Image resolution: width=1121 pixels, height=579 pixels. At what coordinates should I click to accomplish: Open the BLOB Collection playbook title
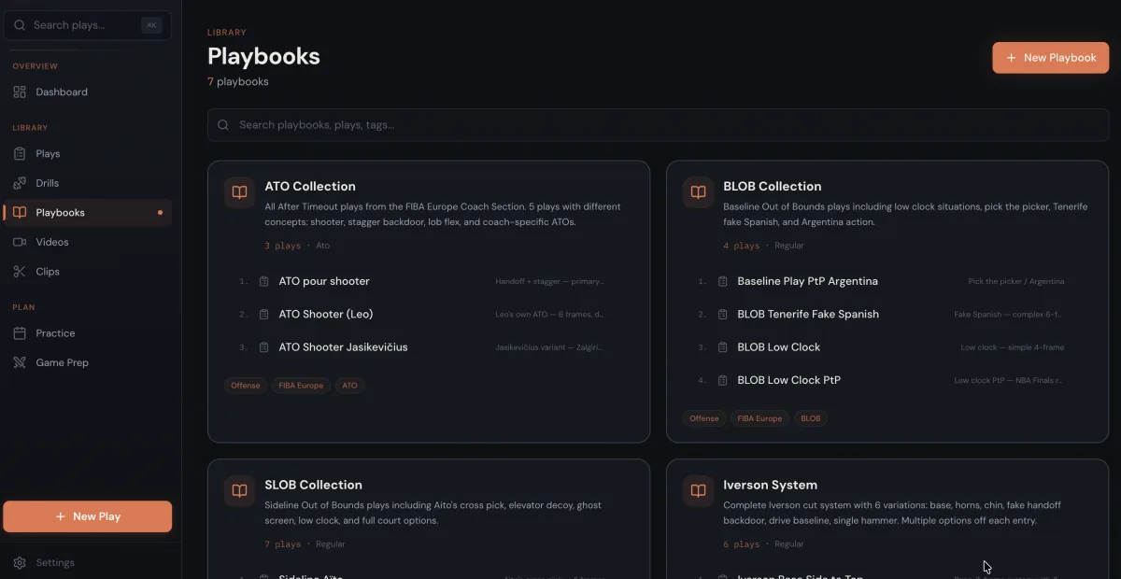tap(772, 186)
